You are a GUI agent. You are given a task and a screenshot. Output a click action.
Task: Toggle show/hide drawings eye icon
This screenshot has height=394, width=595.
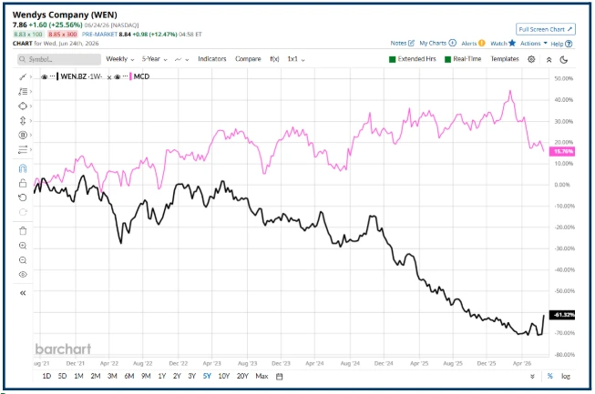[23, 274]
